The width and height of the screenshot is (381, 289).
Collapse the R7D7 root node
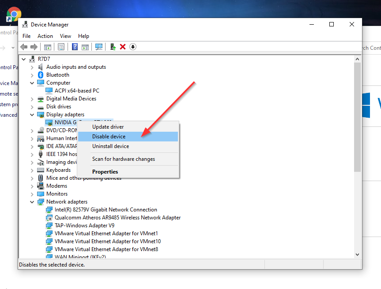click(23, 59)
